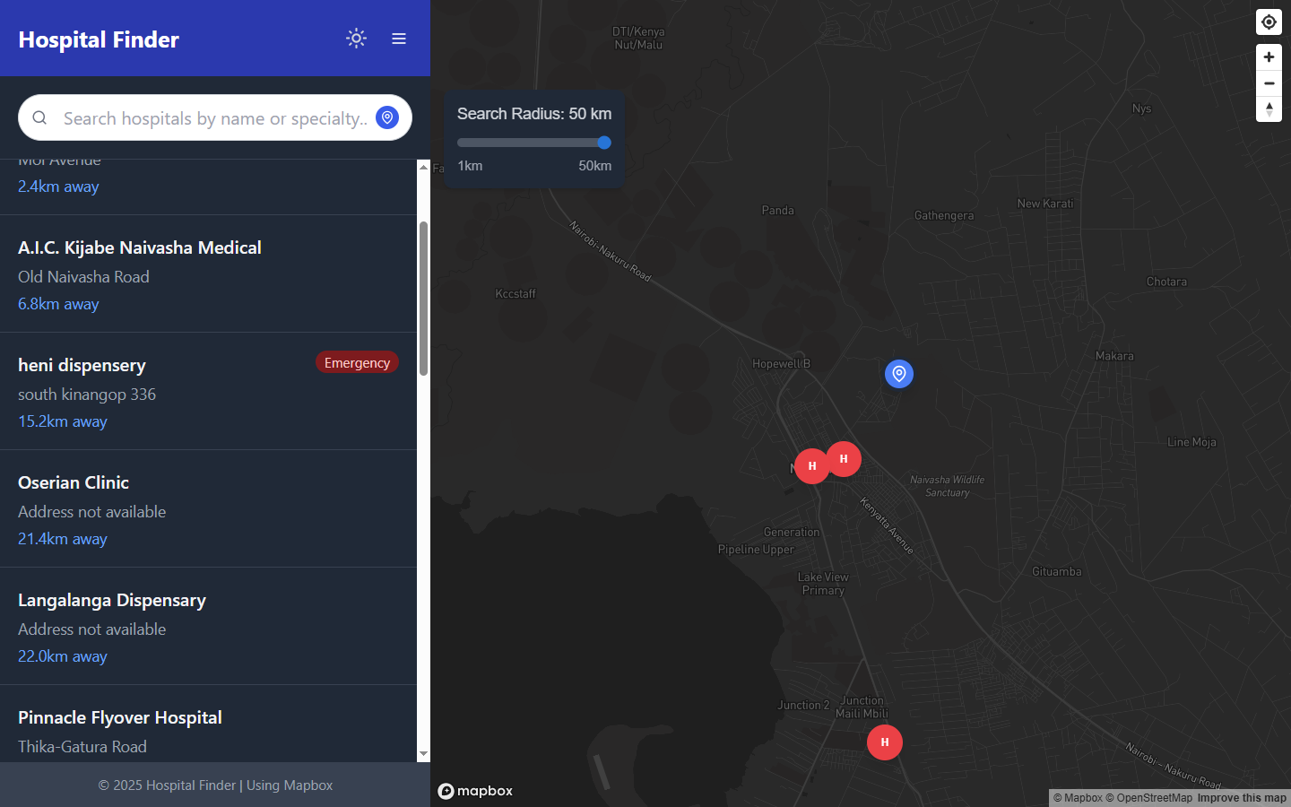This screenshot has width=1291, height=807.
Task: Open Oserian Clinic listing
Action: tap(208, 508)
